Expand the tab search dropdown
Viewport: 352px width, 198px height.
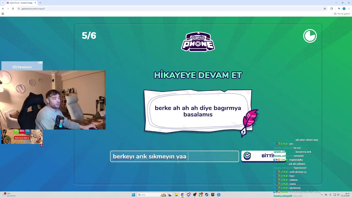coord(2,3)
